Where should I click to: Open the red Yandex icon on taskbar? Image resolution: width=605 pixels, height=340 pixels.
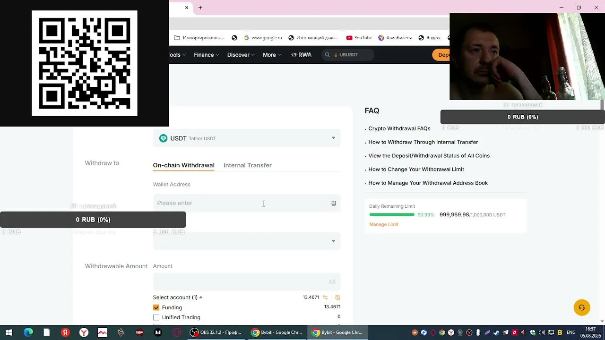65,332
